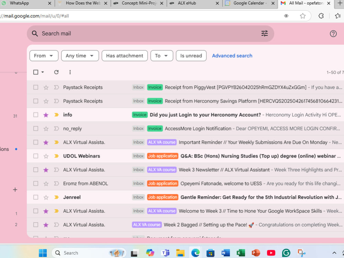Expand the select-all dropdown arrow
Image resolution: width=344 pixels, height=258 pixels.
click(43, 72)
